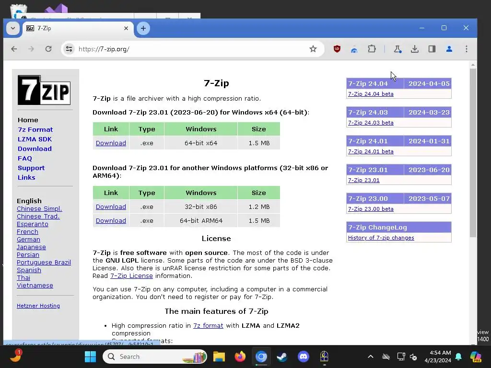Switch language to Chinese Trad.
Viewport: 491px width, 368px height.
[38, 216]
